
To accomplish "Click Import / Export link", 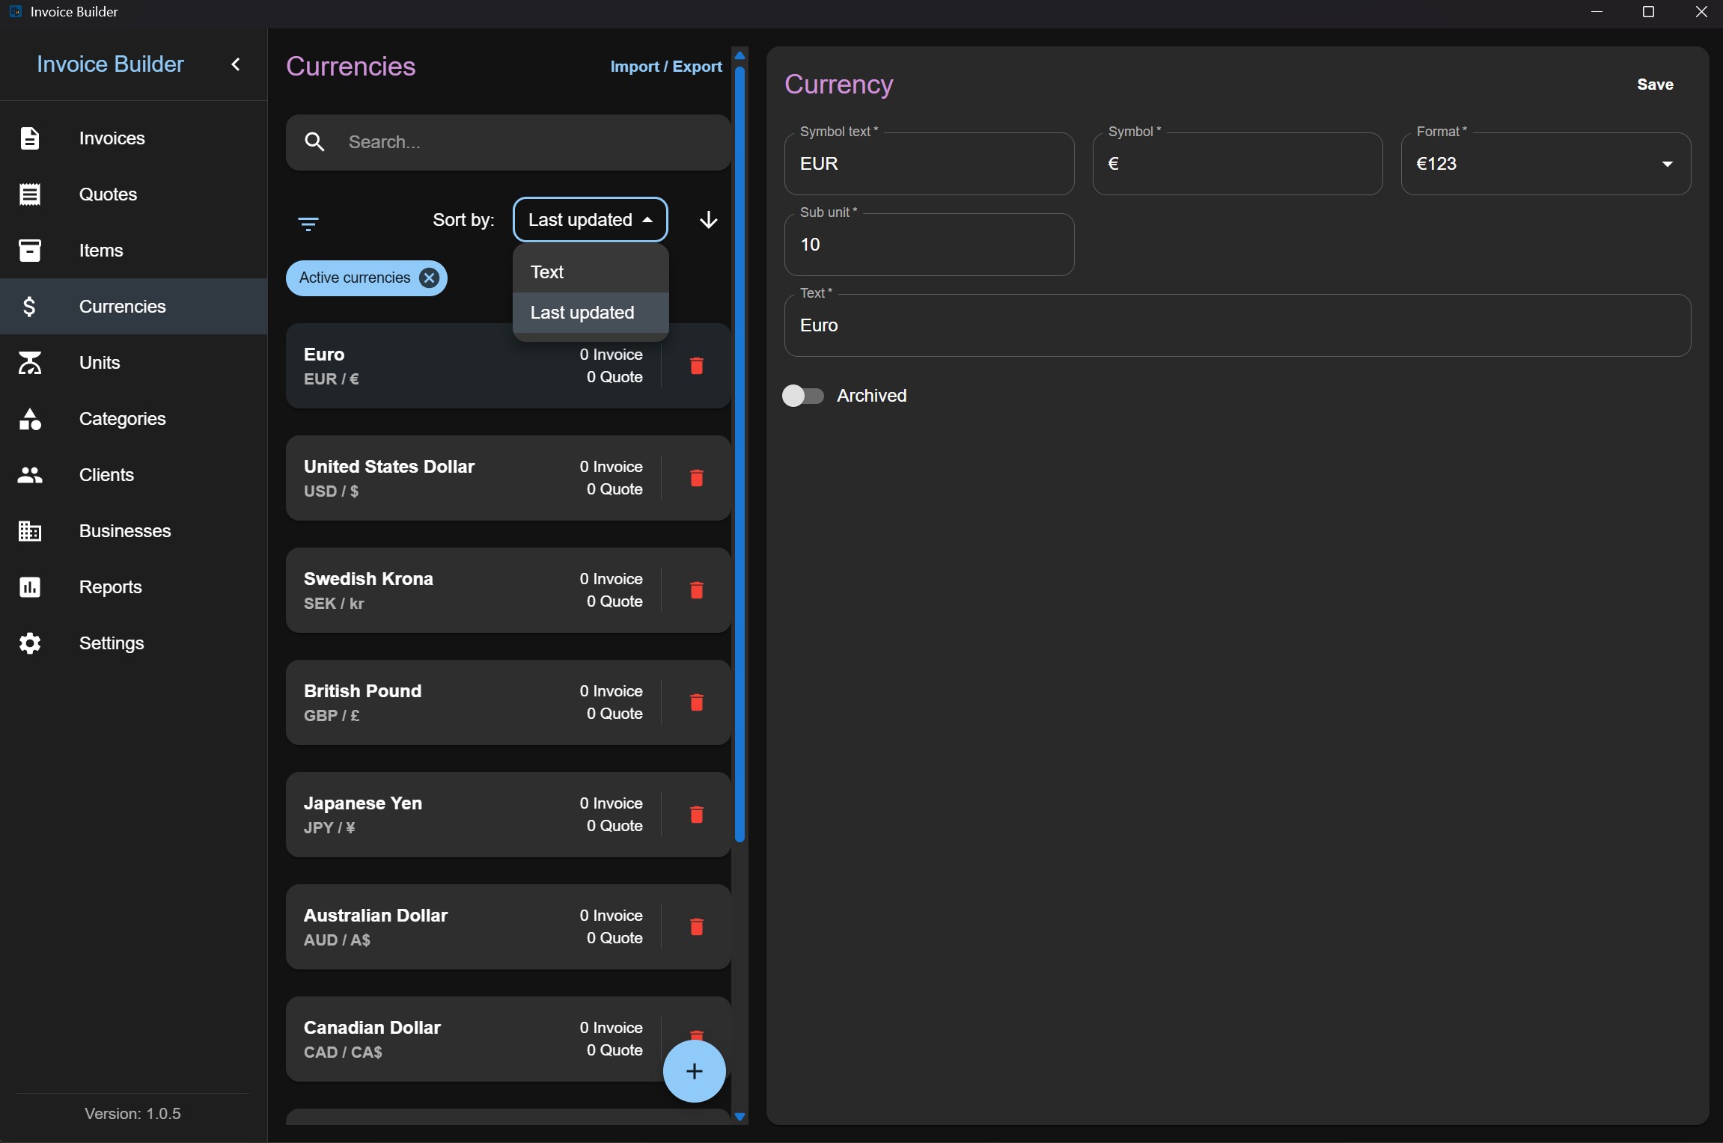I will click(666, 67).
